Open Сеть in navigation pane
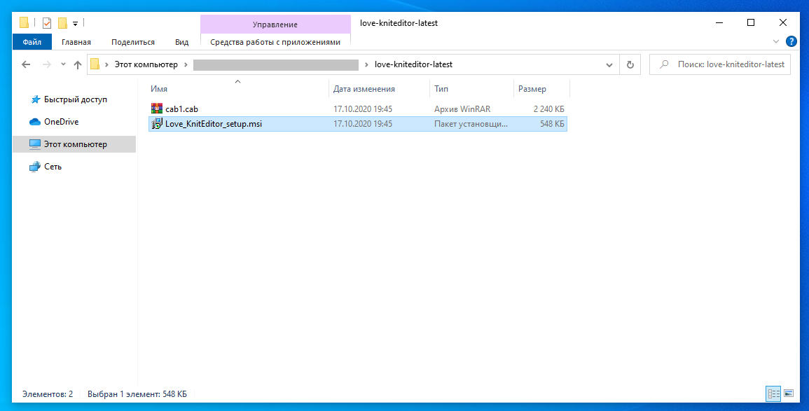 (53, 167)
